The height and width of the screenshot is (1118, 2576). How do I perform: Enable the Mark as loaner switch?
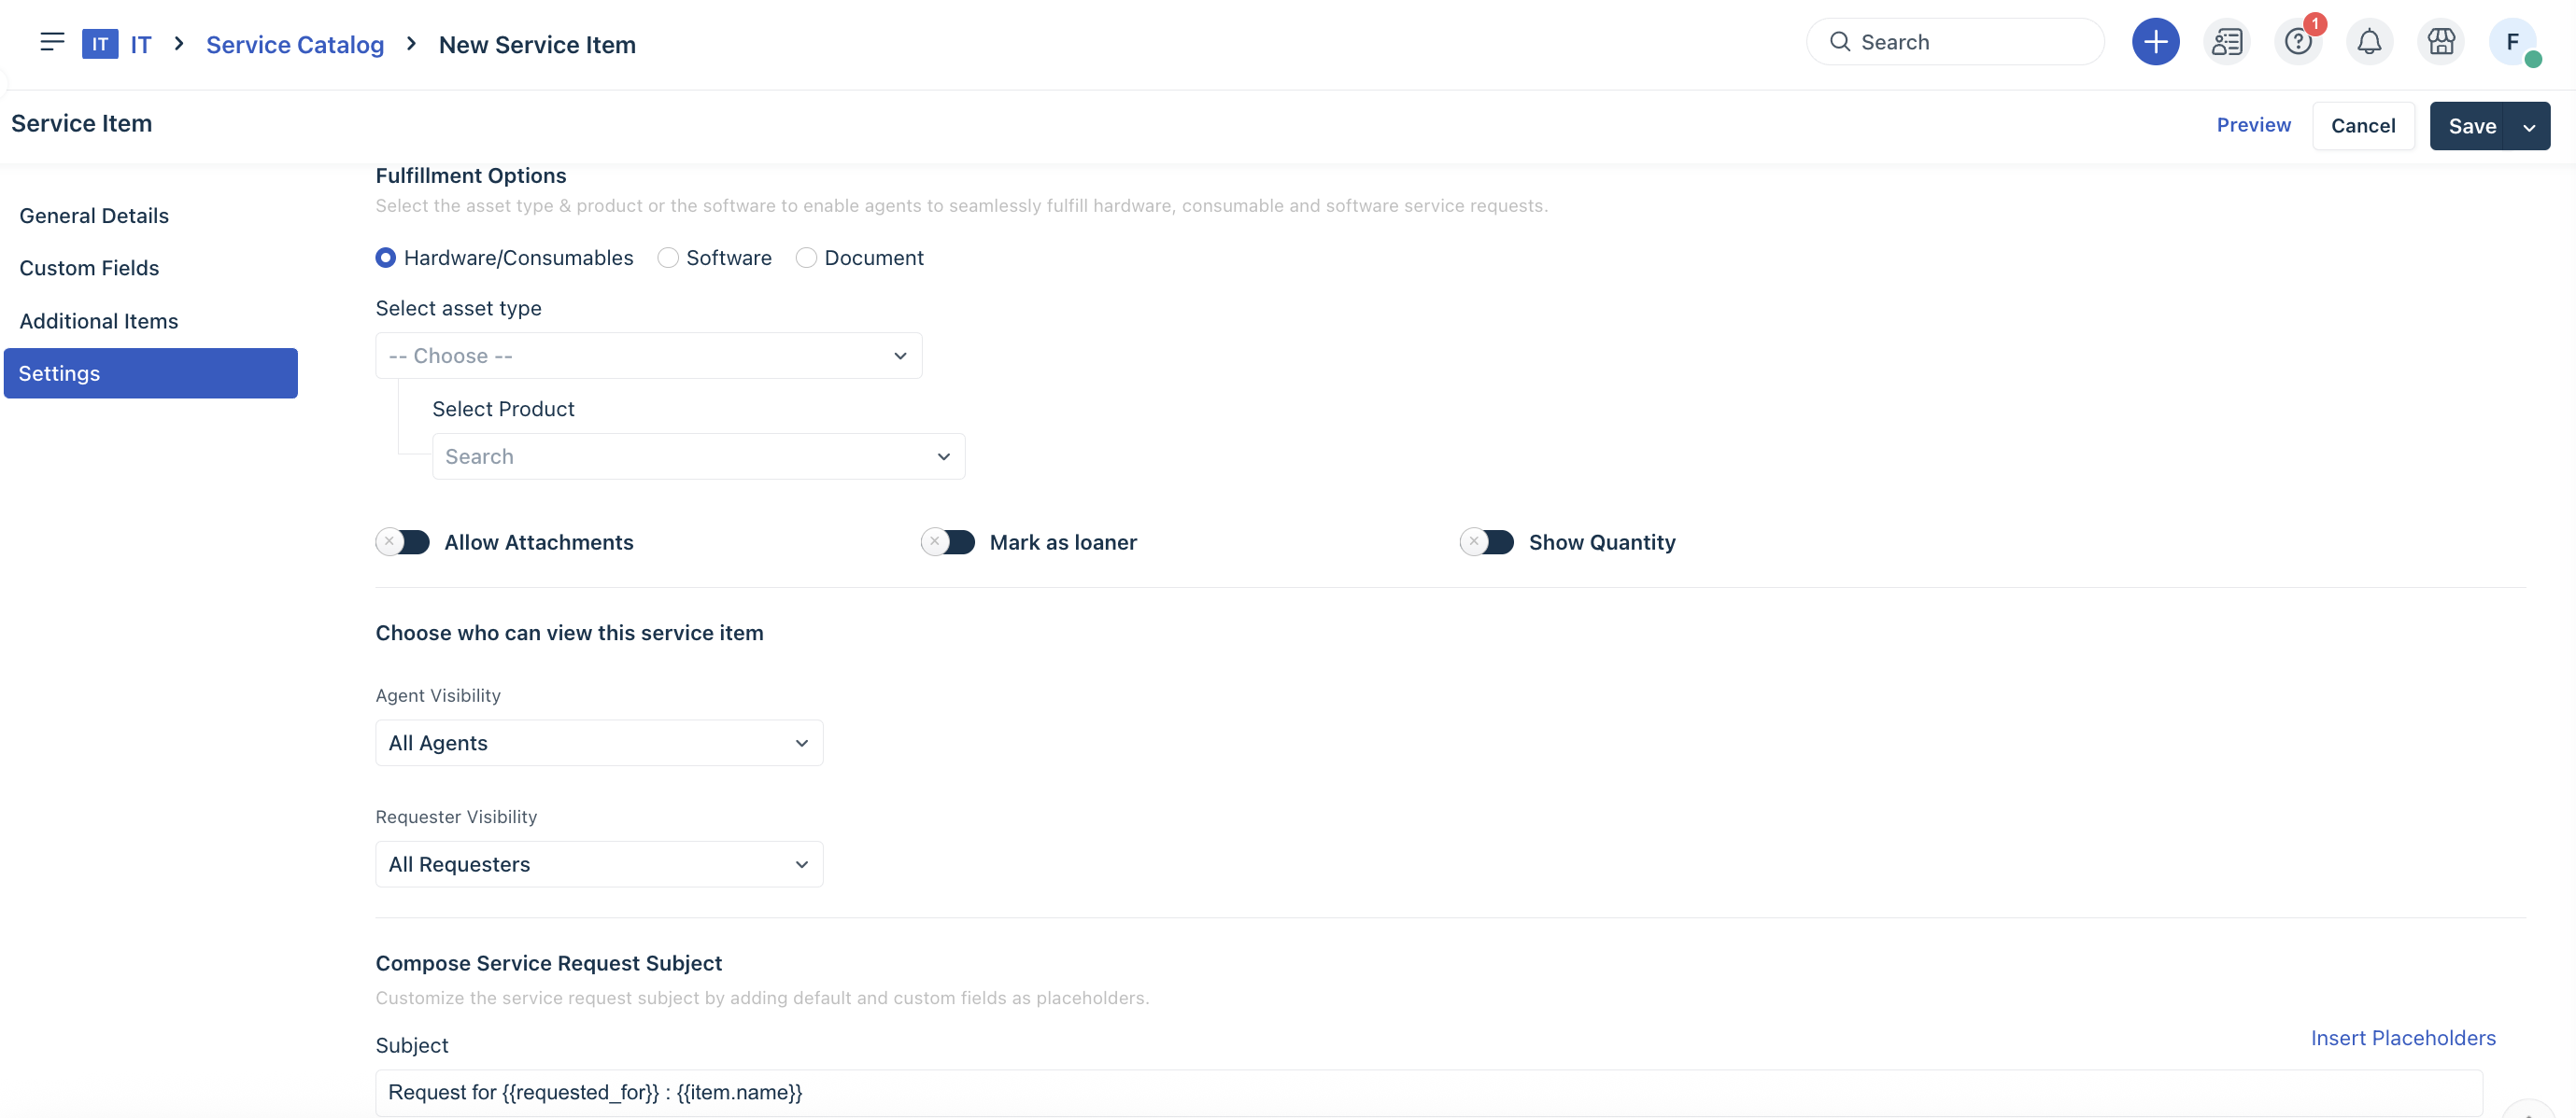(x=948, y=541)
